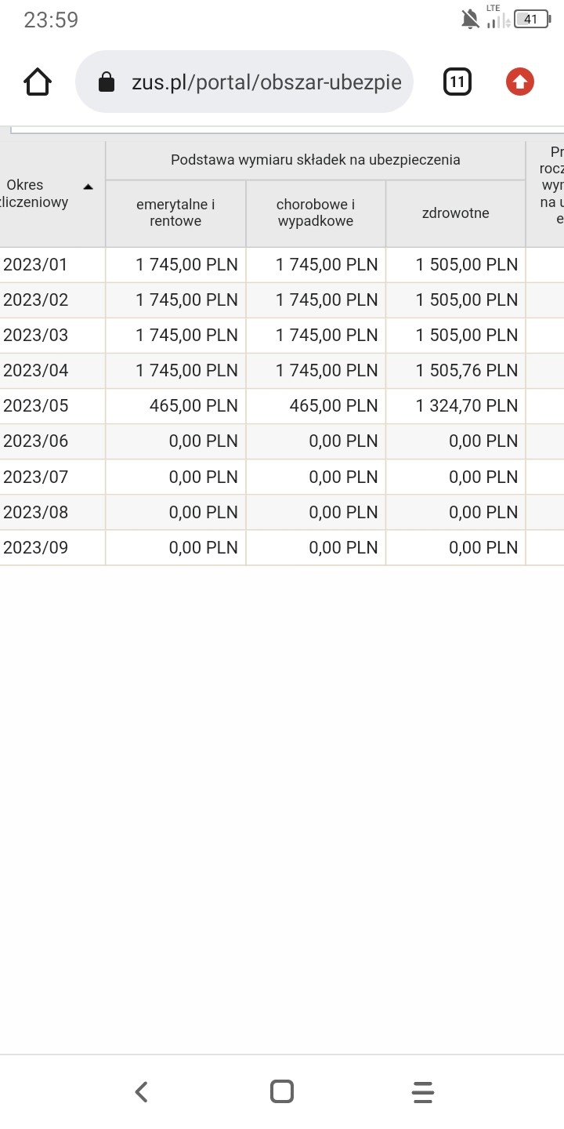The width and height of the screenshot is (564, 1129).
Task: Tap the 1 505,76 PLN zdrowotne cell
Action: coord(455,371)
